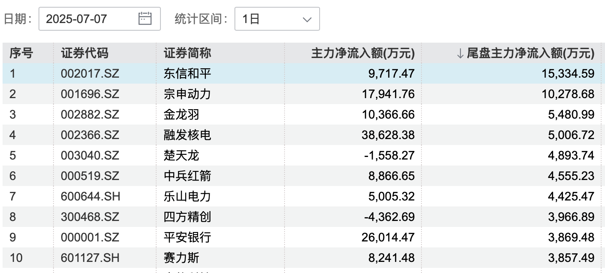This screenshot has height=273, width=605.
Task: Click stock name 楚天龙
Action: click(x=181, y=155)
